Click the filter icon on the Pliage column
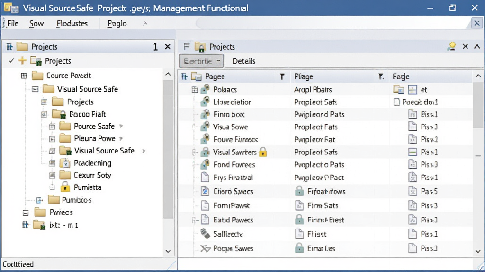 point(381,76)
